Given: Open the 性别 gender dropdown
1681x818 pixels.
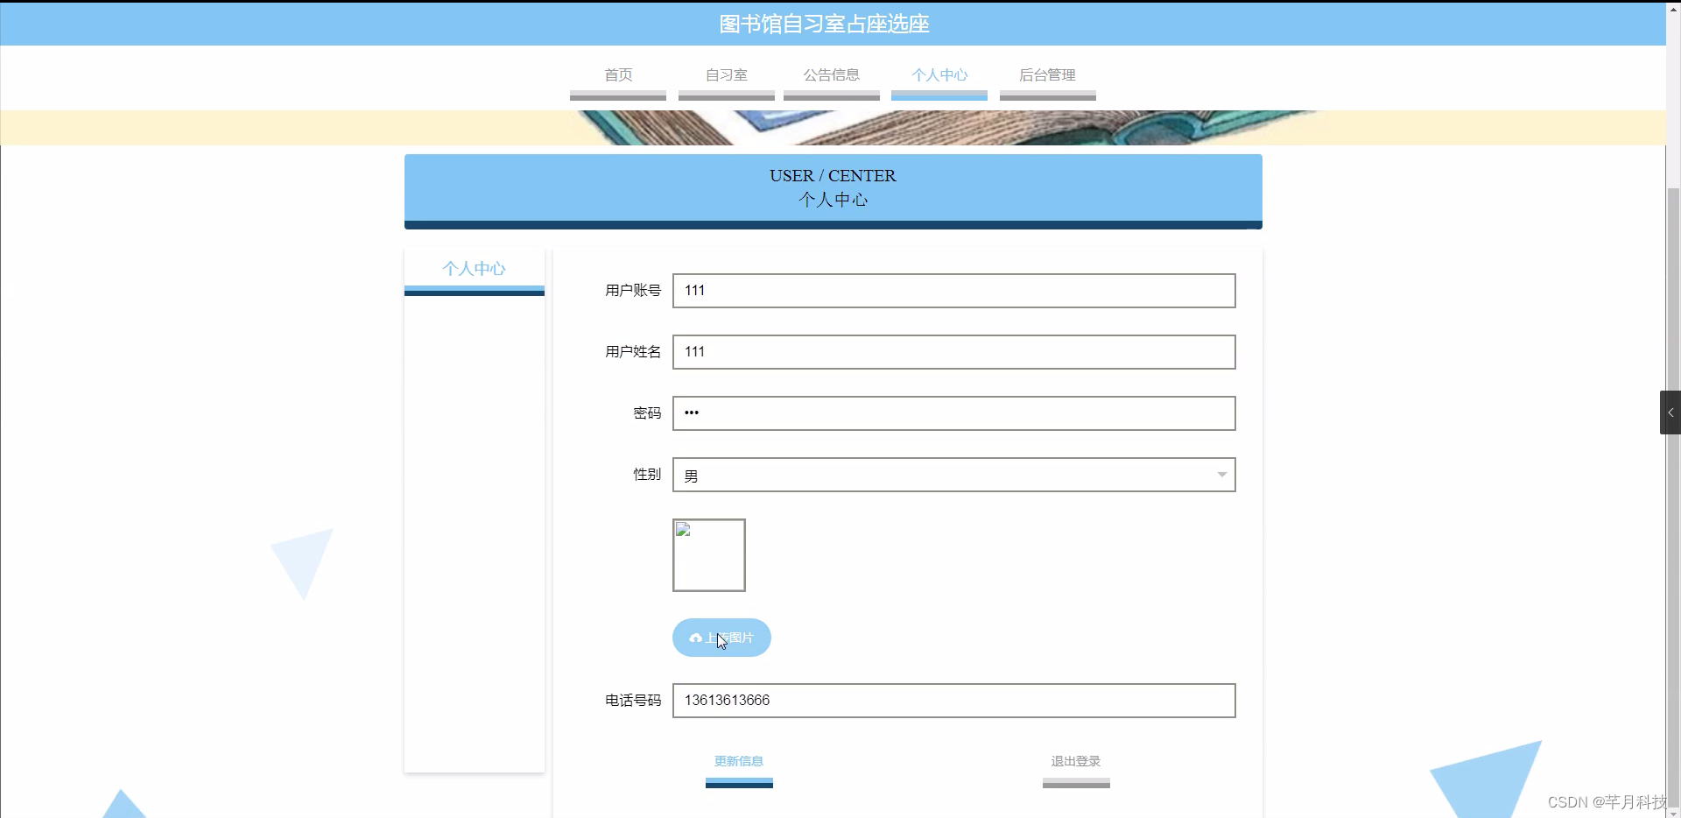Looking at the screenshot, I should 953,475.
